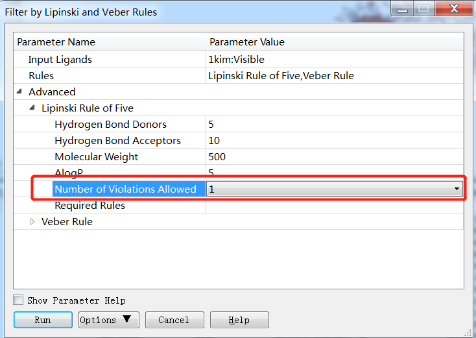This screenshot has width=476, height=338.
Task: Enable the Show Parameter Help checkbox
Action: click(18, 300)
